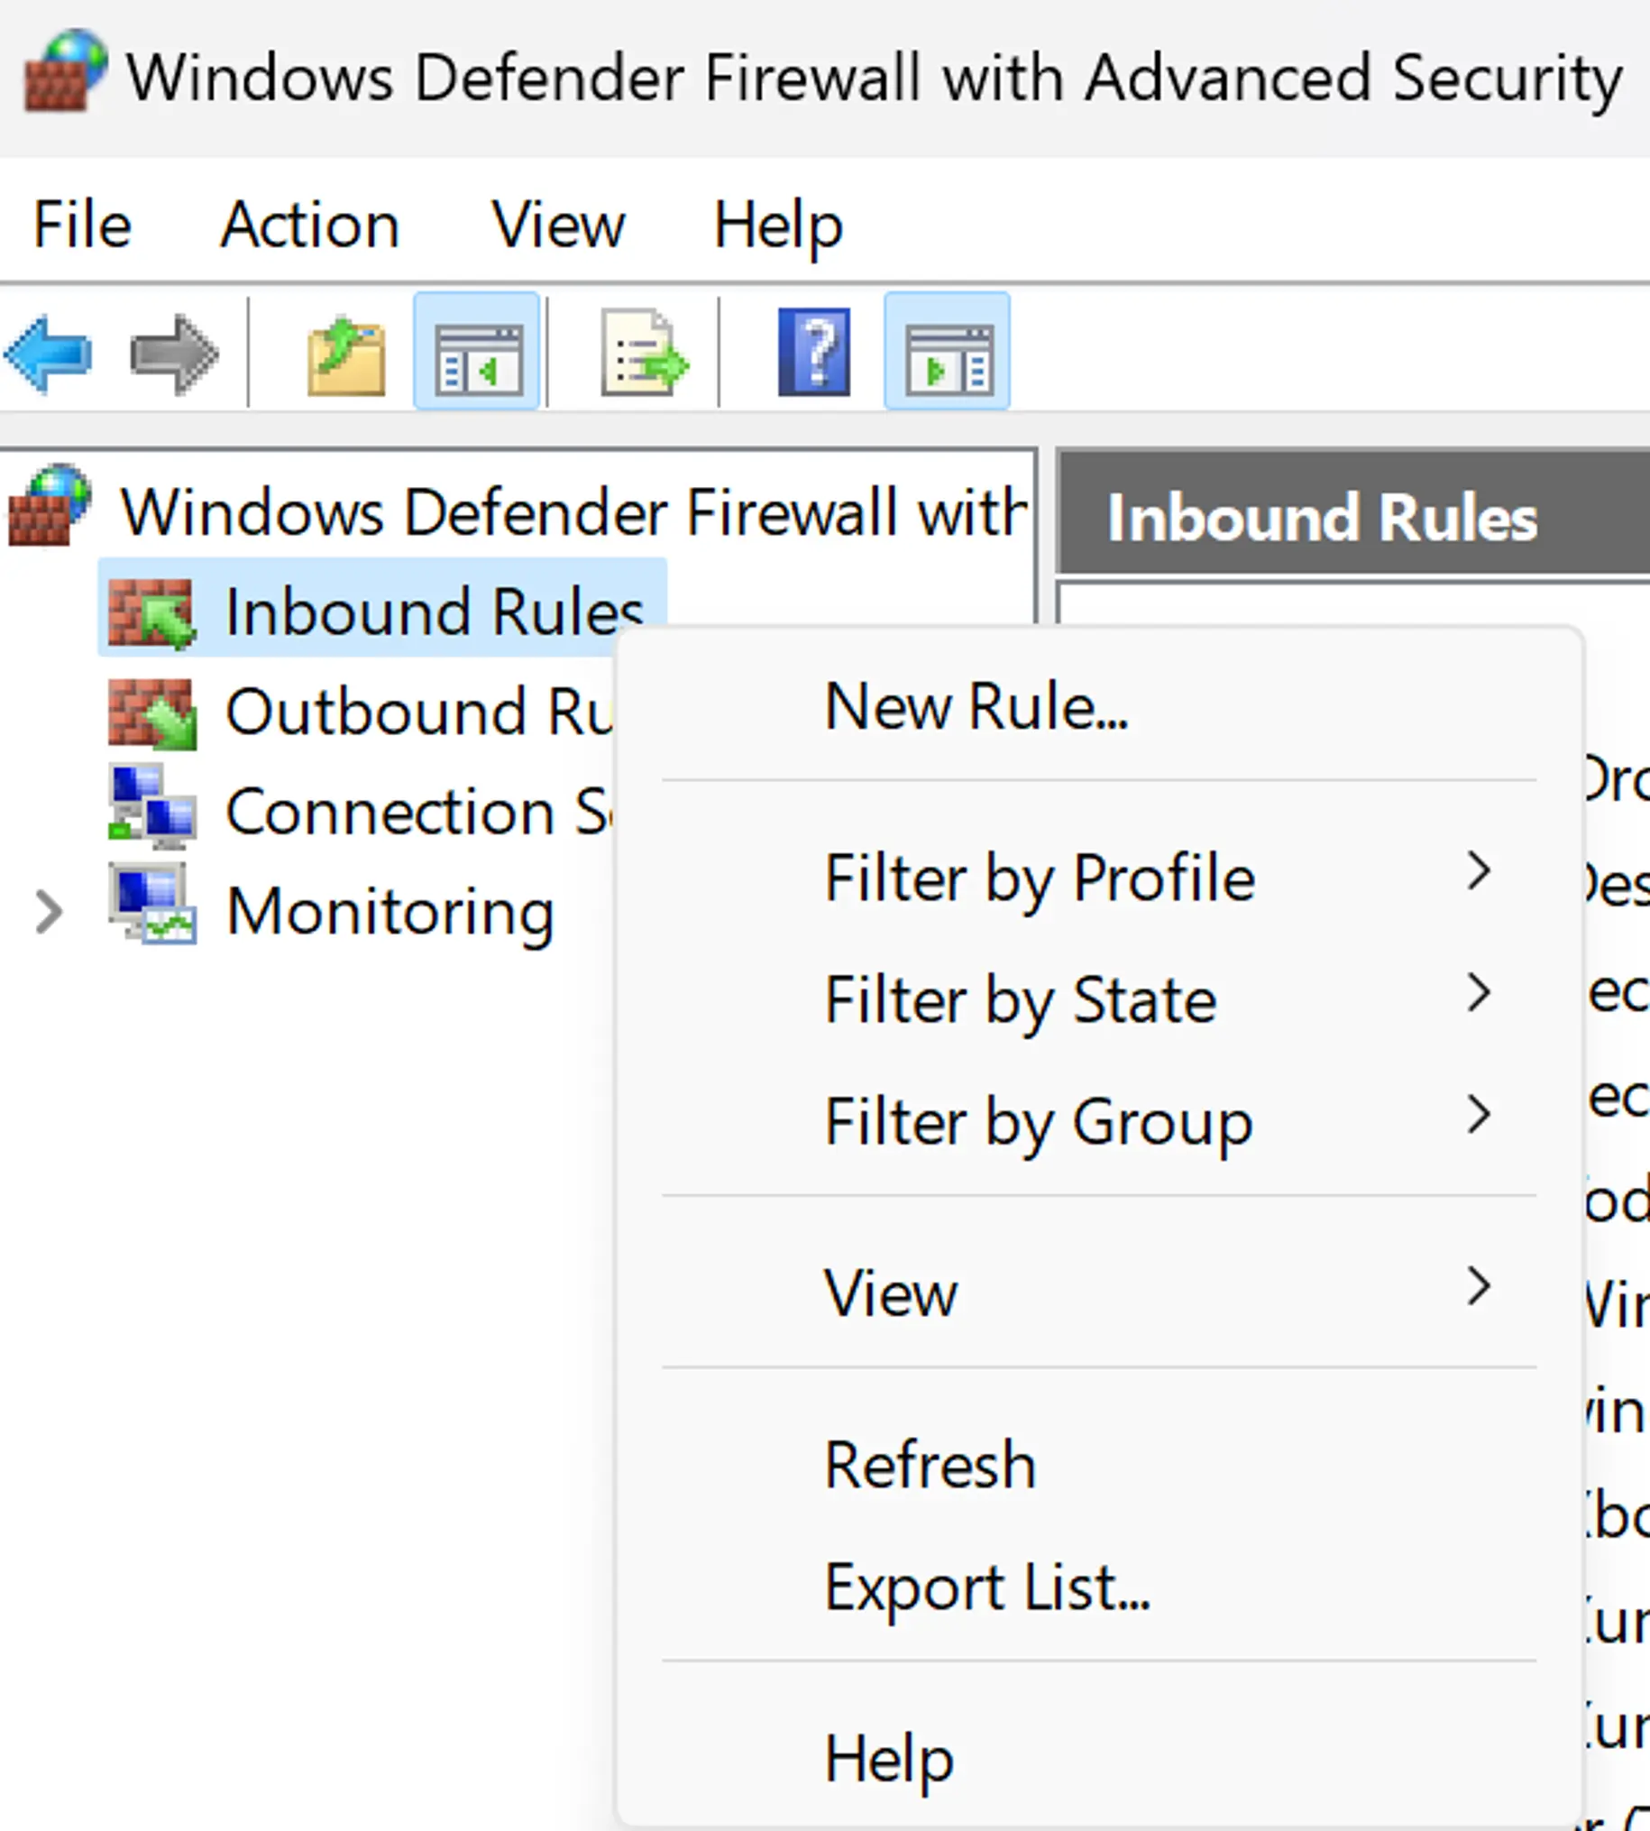Click the Filter by State chevron arrow
The image size is (1650, 1831).
[x=1479, y=993]
